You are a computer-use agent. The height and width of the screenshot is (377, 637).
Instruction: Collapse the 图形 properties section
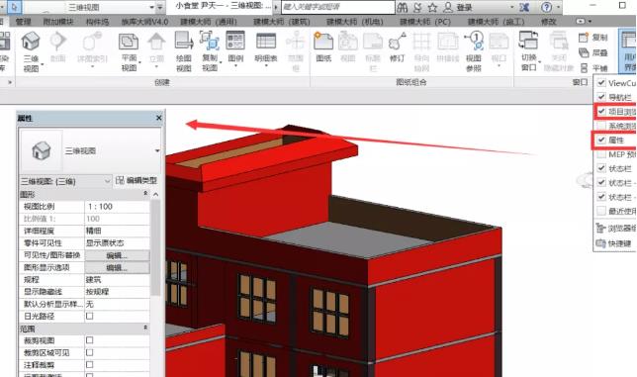[x=145, y=194]
